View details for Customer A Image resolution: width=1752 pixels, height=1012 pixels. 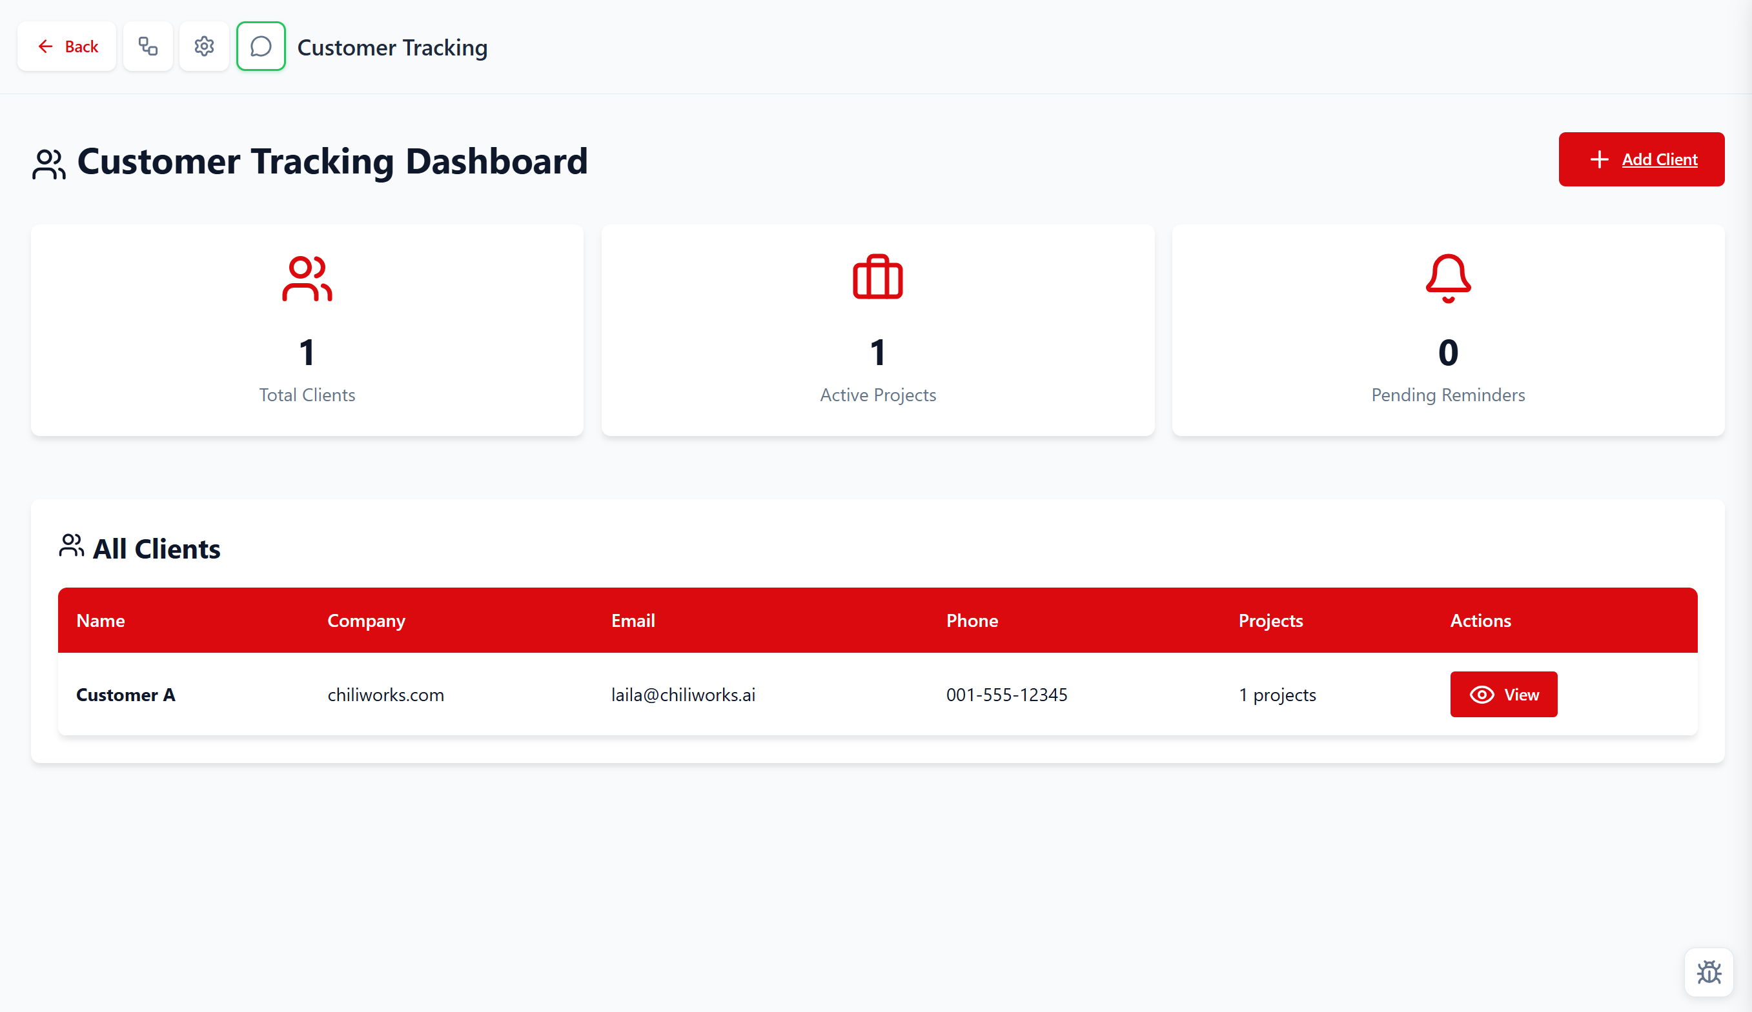(x=1503, y=694)
